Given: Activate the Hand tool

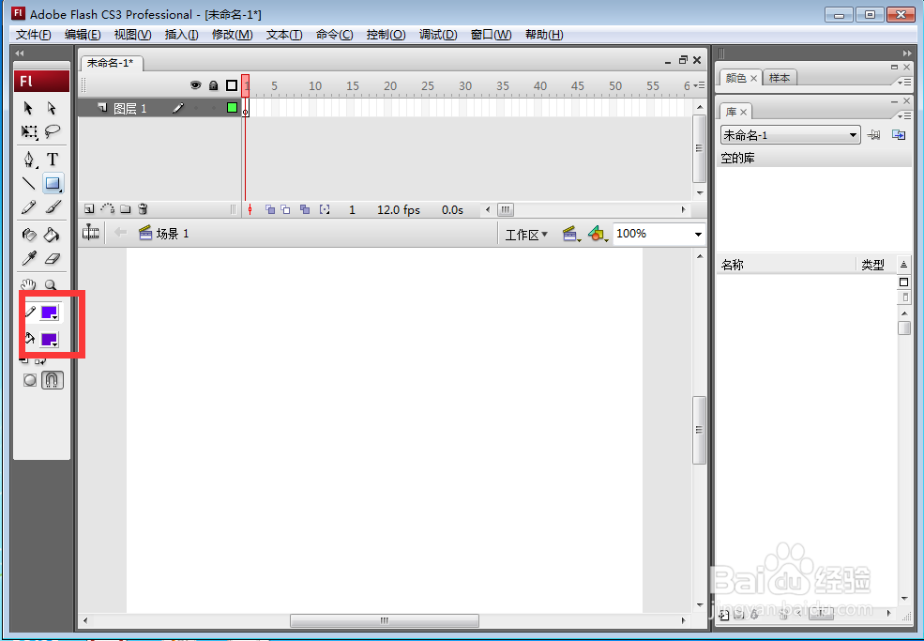Looking at the screenshot, I should point(28,284).
